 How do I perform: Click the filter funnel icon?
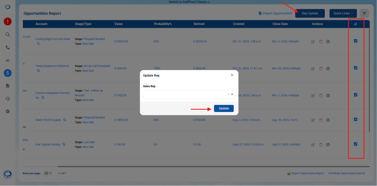coord(364,14)
